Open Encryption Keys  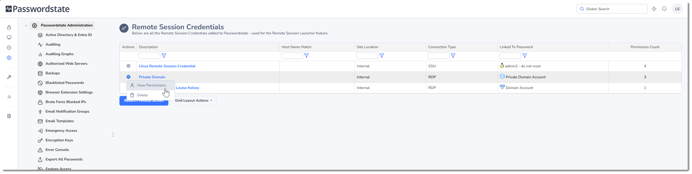pyautogui.click(x=59, y=140)
